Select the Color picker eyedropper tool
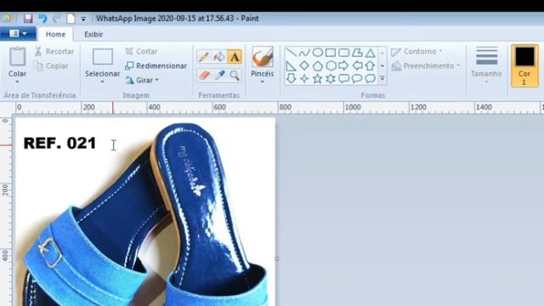 click(219, 76)
